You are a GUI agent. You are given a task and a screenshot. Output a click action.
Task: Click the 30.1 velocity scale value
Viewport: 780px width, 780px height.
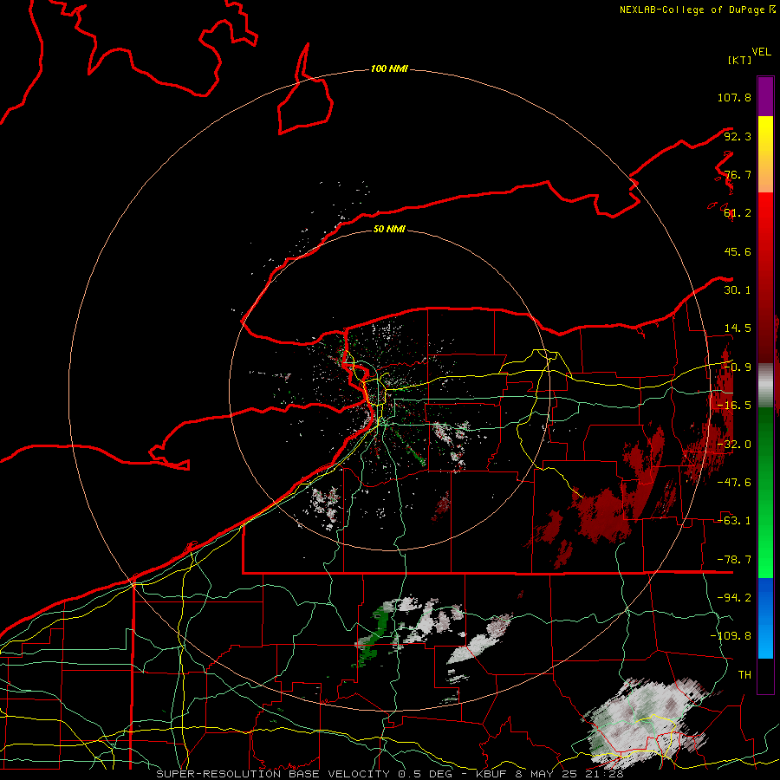click(738, 290)
